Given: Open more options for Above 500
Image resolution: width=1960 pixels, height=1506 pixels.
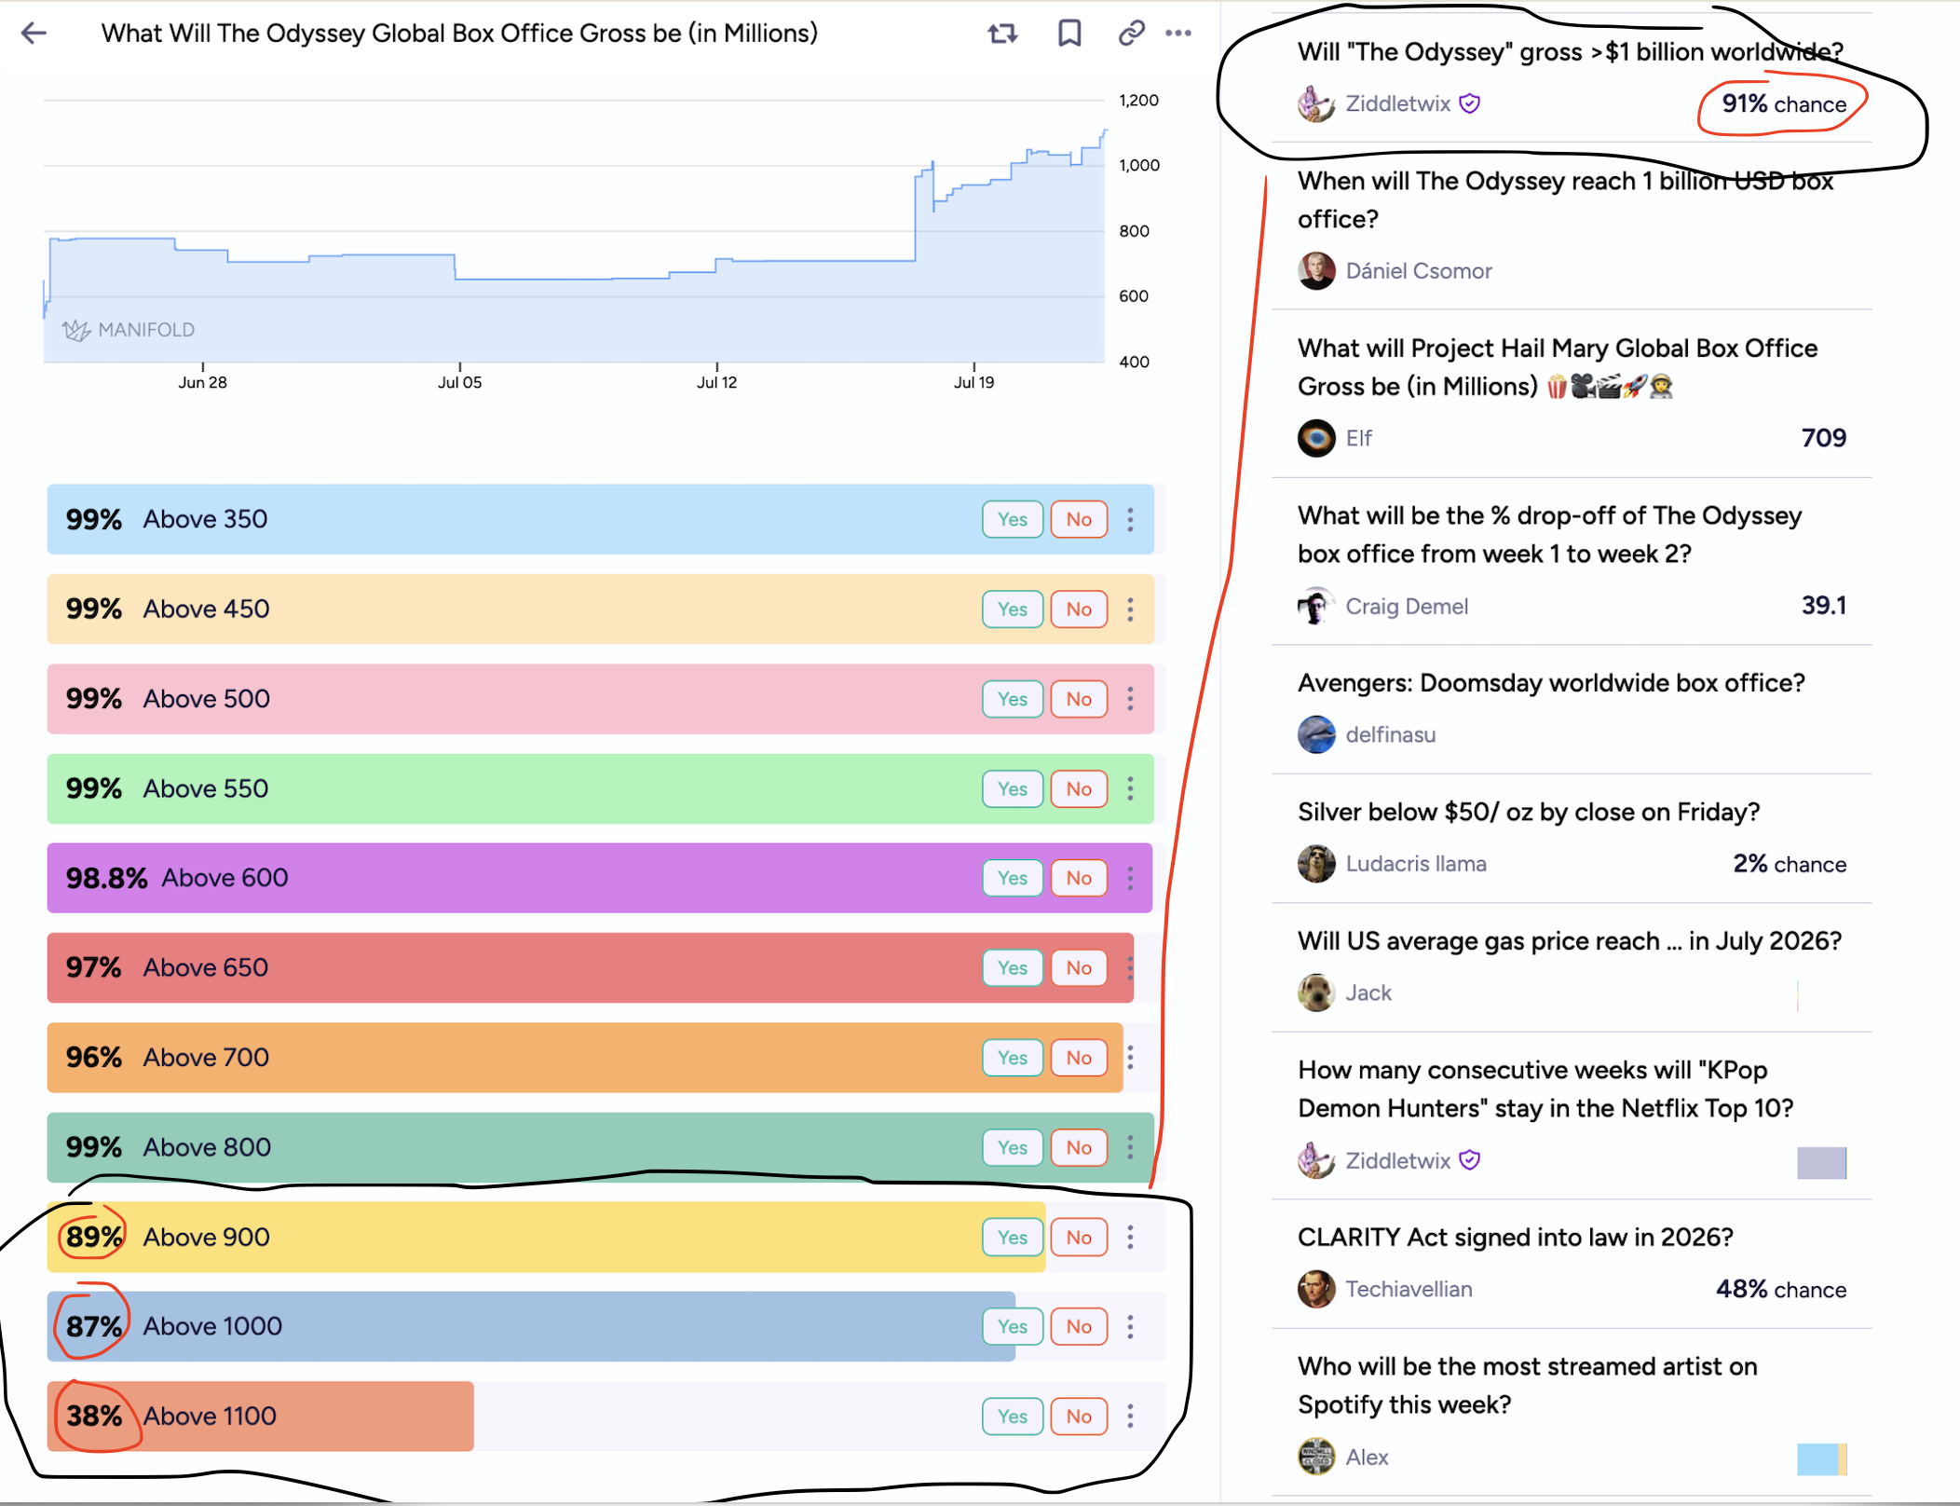Looking at the screenshot, I should [x=1130, y=699].
